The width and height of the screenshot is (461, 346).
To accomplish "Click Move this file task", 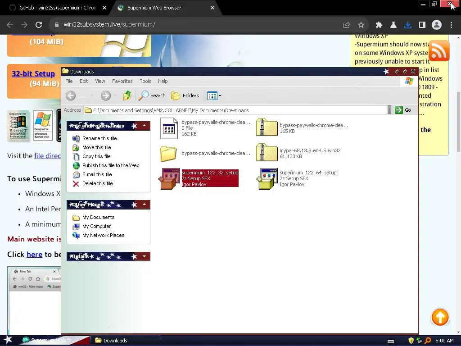I will (96, 147).
